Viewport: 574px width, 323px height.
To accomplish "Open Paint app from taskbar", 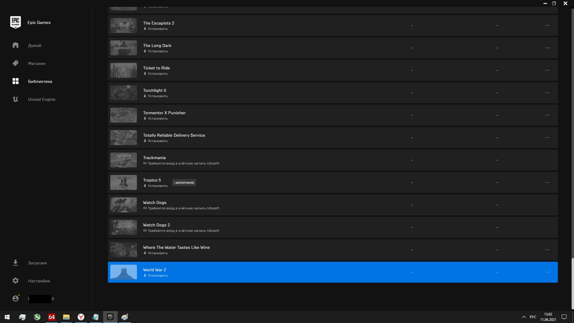I will 125,317.
